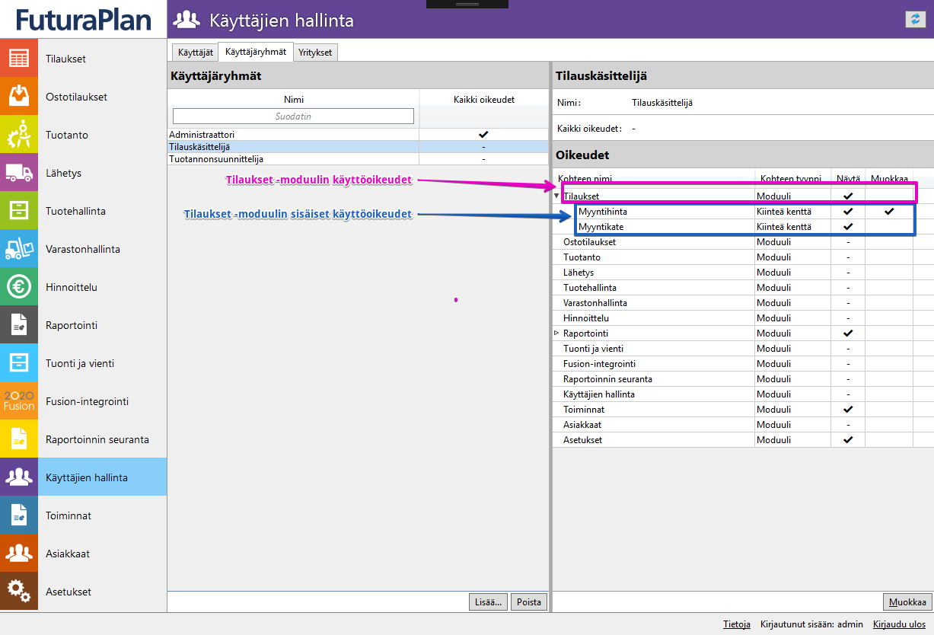Viewport: 934px width, 635px height.
Task: Toggle Muokkaa checkmark for Myyntihinta
Action: click(889, 212)
